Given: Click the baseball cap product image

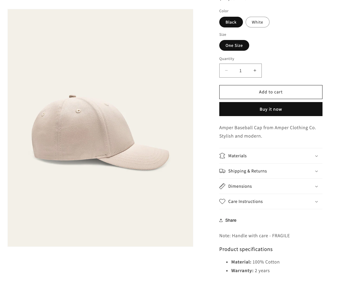Looking at the screenshot, I should (x=100, y=131).
